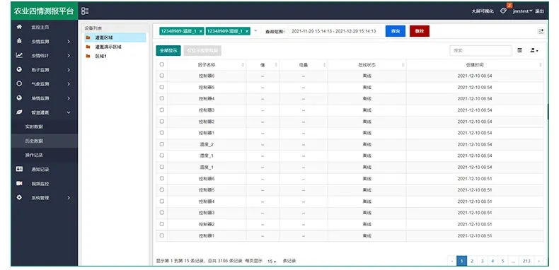Open the 大屏可视化 link
Screen dimensions: 559x270
click(x=483, y=11)
